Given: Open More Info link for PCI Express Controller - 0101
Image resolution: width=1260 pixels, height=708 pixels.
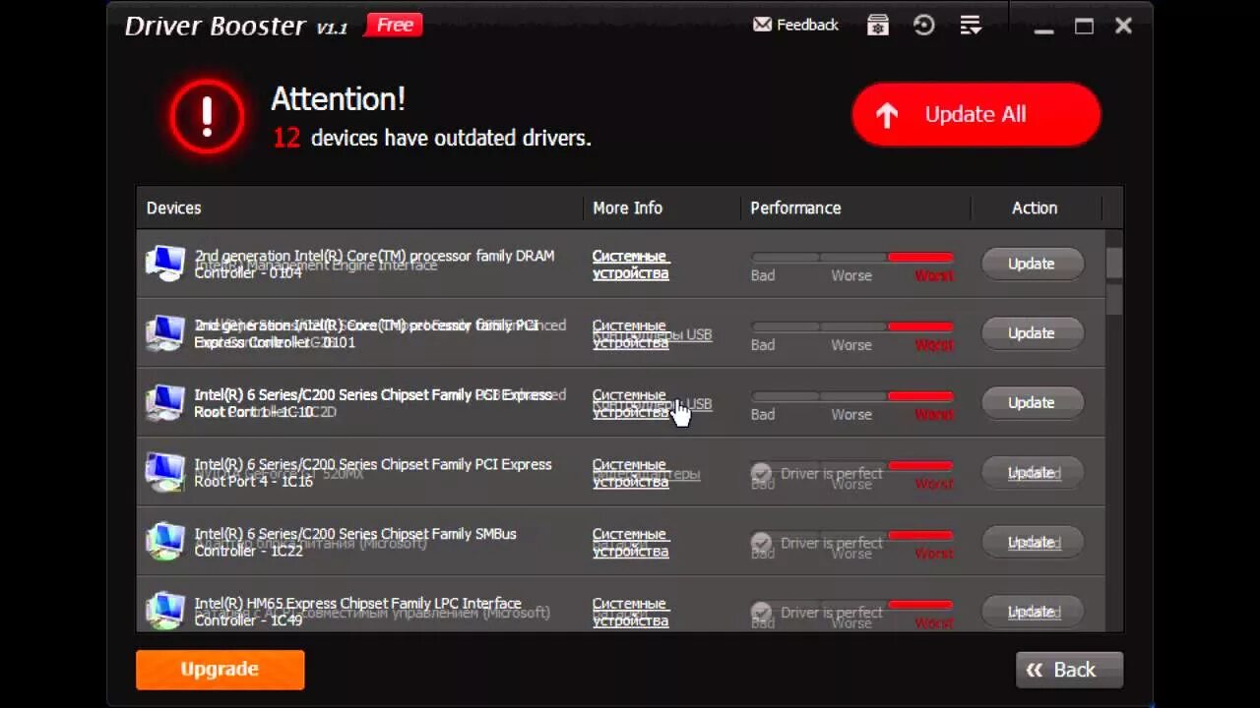Looking at the screenshot, I should click(x=630, y=334).
